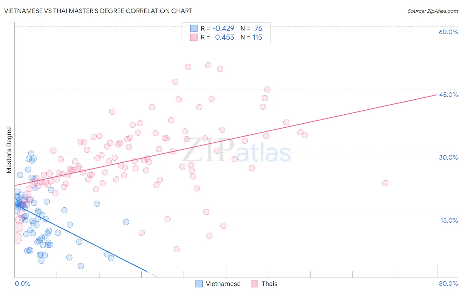Click the -0.429 correlation value
This screenshot has height=293, width=462.
[x=223, y=28]
